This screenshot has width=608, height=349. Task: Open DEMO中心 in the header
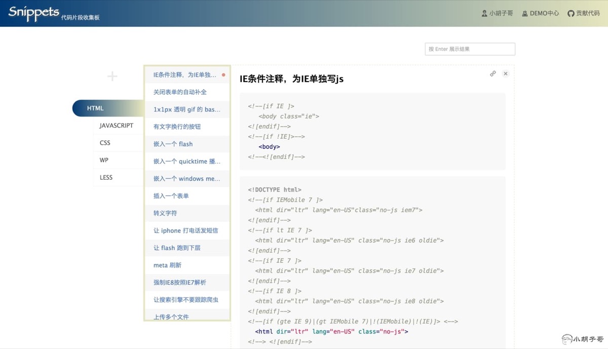(540, 13)
